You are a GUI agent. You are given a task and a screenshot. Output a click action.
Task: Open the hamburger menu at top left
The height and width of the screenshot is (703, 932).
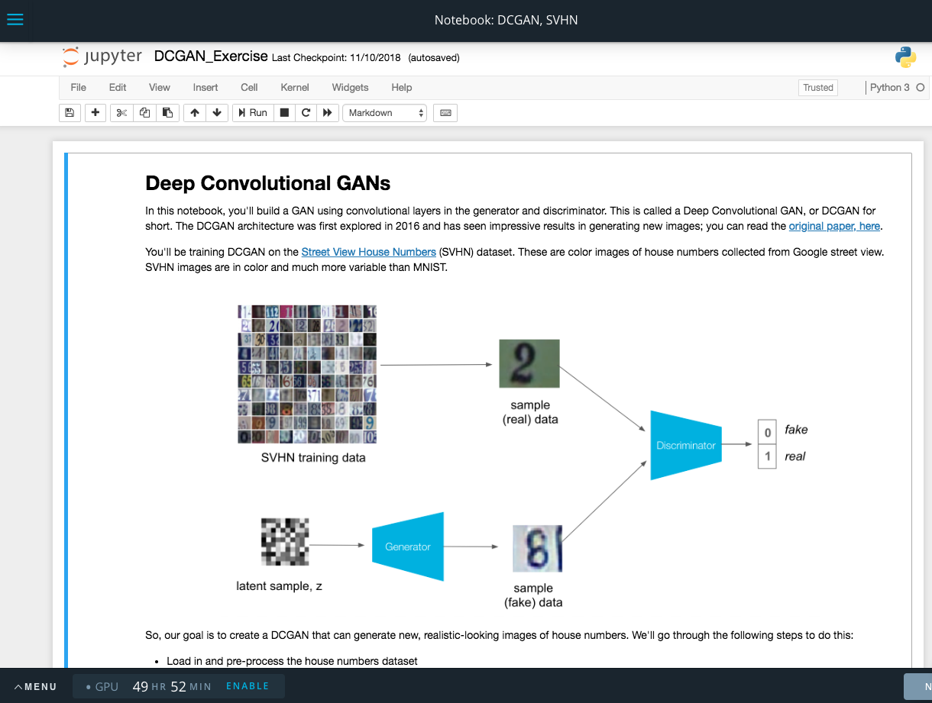point(15,19)
